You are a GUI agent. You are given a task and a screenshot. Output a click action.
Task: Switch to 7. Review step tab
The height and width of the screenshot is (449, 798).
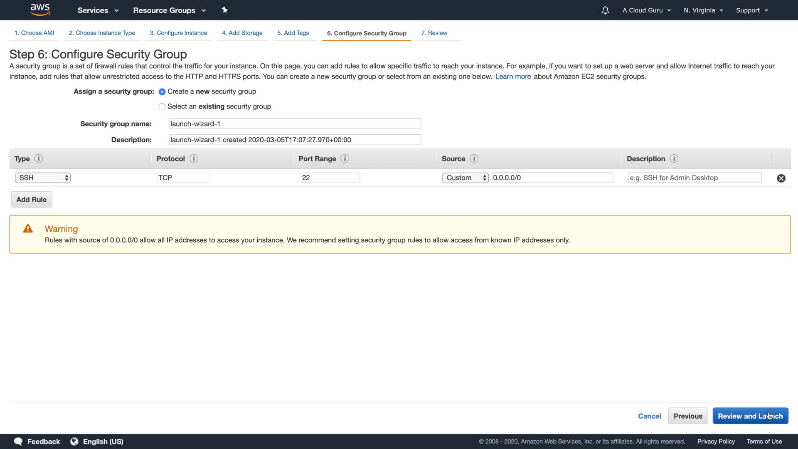click(x=434, y=33)
